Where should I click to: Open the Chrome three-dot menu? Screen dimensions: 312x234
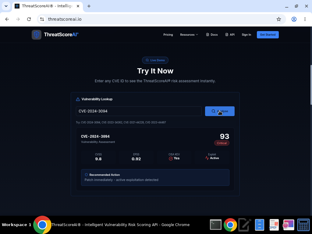coord(305,19)
